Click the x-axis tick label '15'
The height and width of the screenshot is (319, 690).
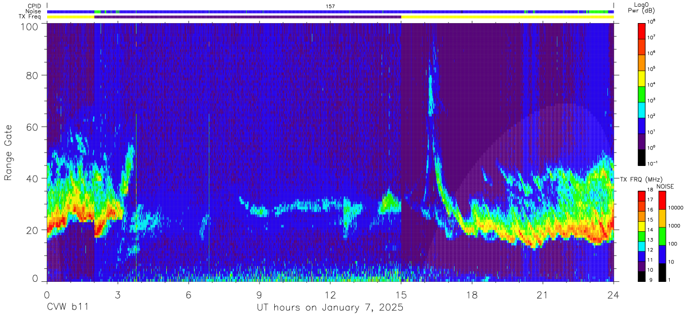[401, 294]
